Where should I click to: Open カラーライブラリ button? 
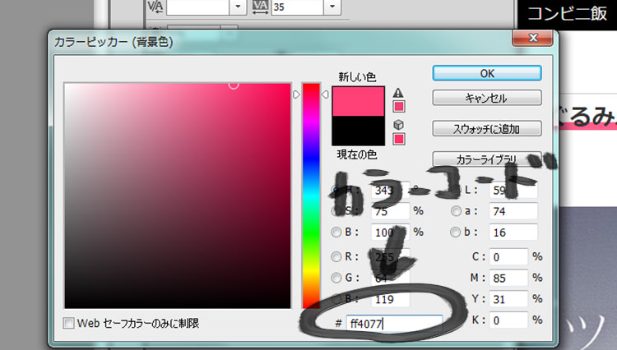click(x=487, y=159)
